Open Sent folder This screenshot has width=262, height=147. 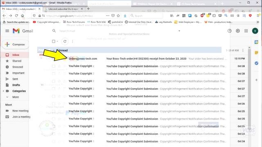15,79
